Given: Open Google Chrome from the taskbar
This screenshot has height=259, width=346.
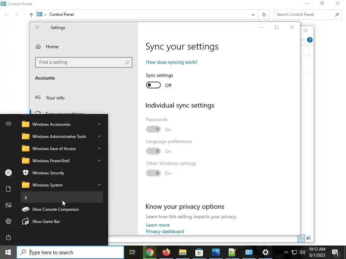Looking at the screenshot, I should coord(150,252).
